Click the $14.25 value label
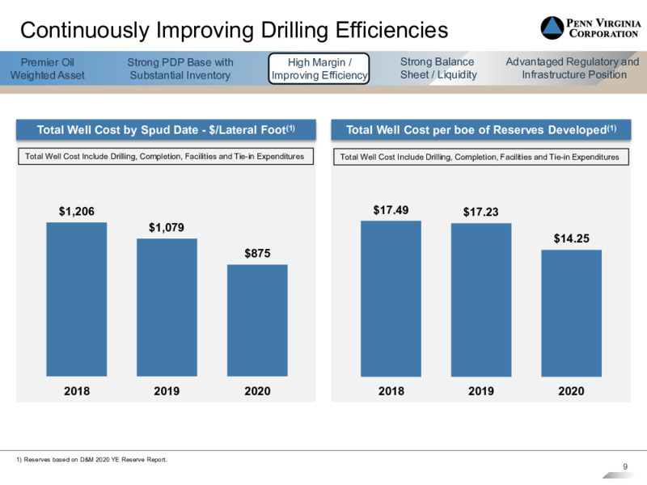 tap(572, 238)
